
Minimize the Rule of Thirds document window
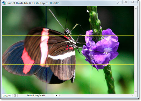[120, 2]
